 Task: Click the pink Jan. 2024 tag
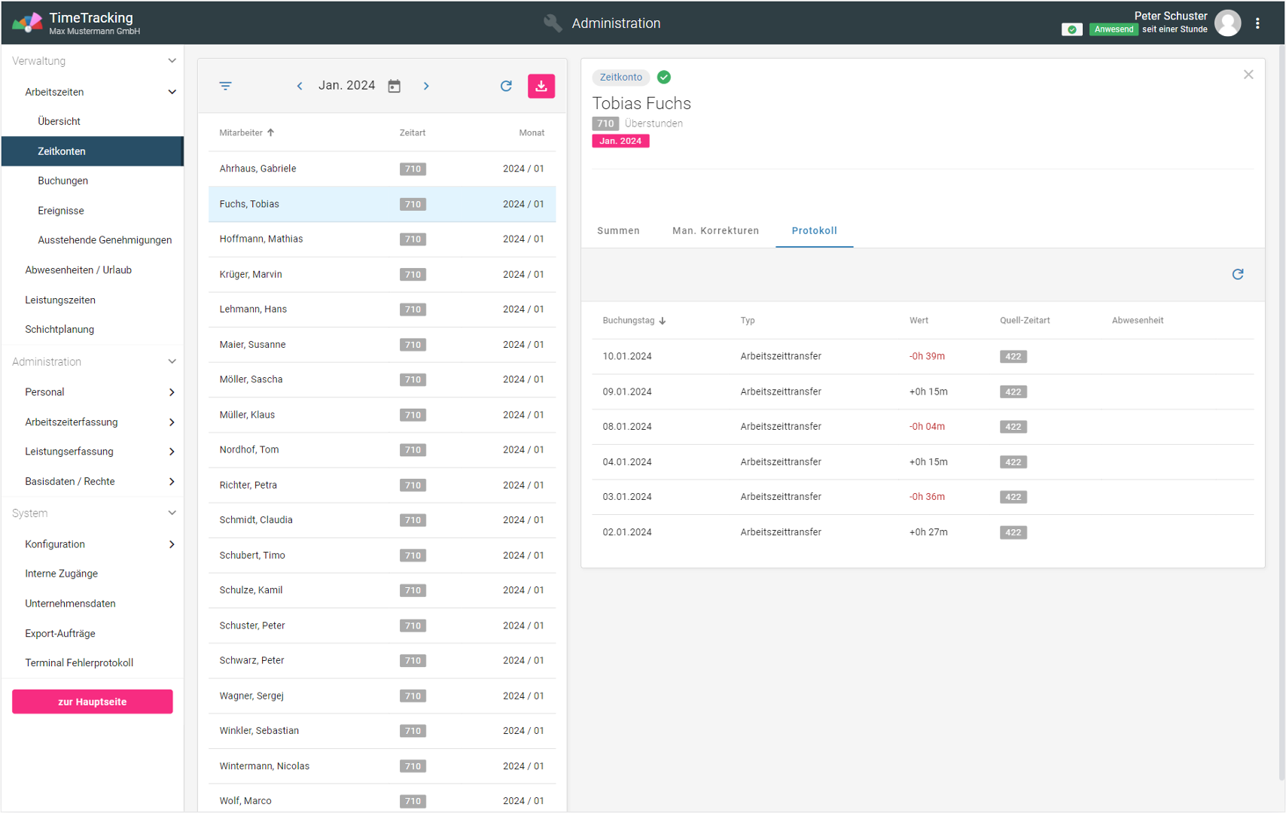(620, 141)
